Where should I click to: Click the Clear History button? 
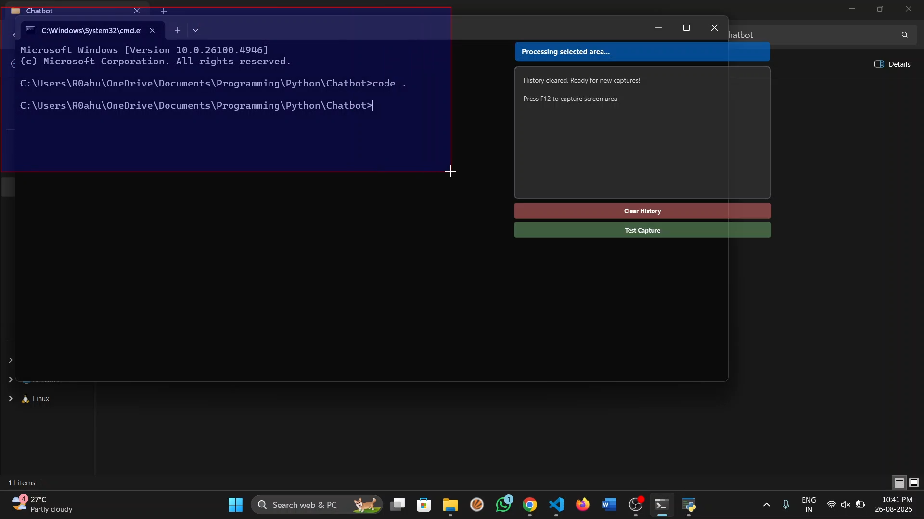click(642, 210)
